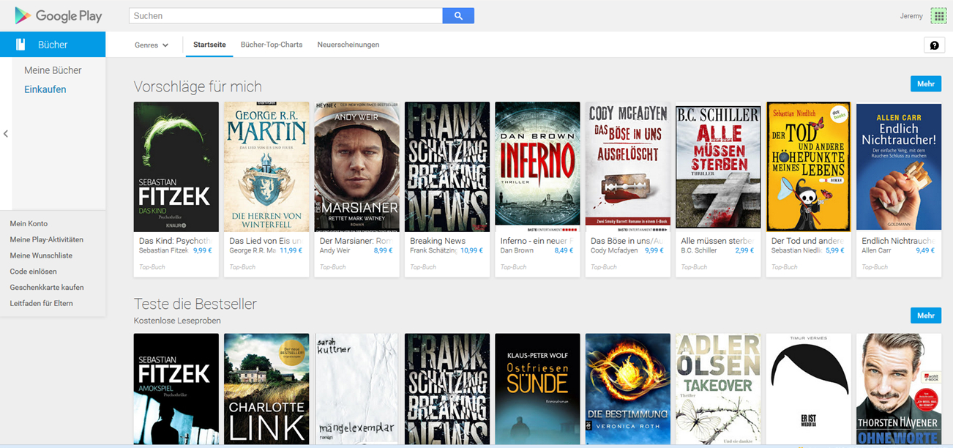The height and width of the screenshot is (448, 953).
Task: Click the 8,49 € price for Inferno
Action: [564, 250]
